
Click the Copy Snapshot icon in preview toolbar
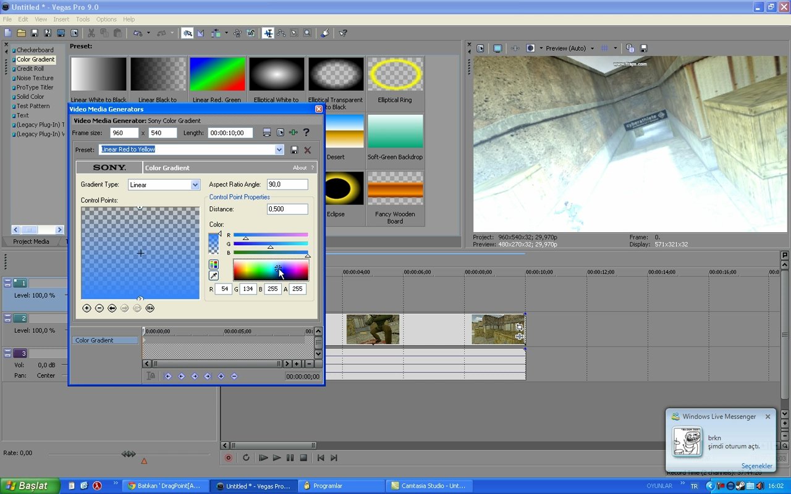pyautogui.click(x=630, y=48)
